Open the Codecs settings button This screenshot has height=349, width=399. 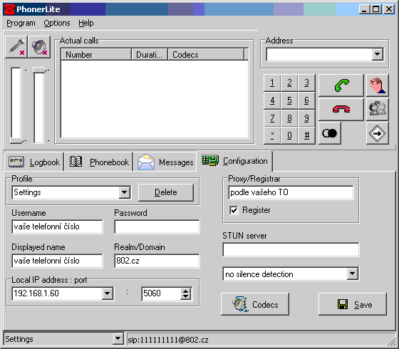point(255,304)
